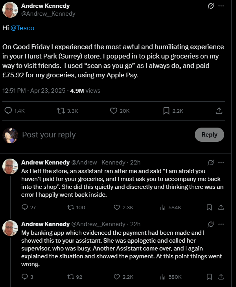Open the more options menu on the second reply
Image resolution: width=236 pixels, height=287 pixels.
[x=221, y=224]
